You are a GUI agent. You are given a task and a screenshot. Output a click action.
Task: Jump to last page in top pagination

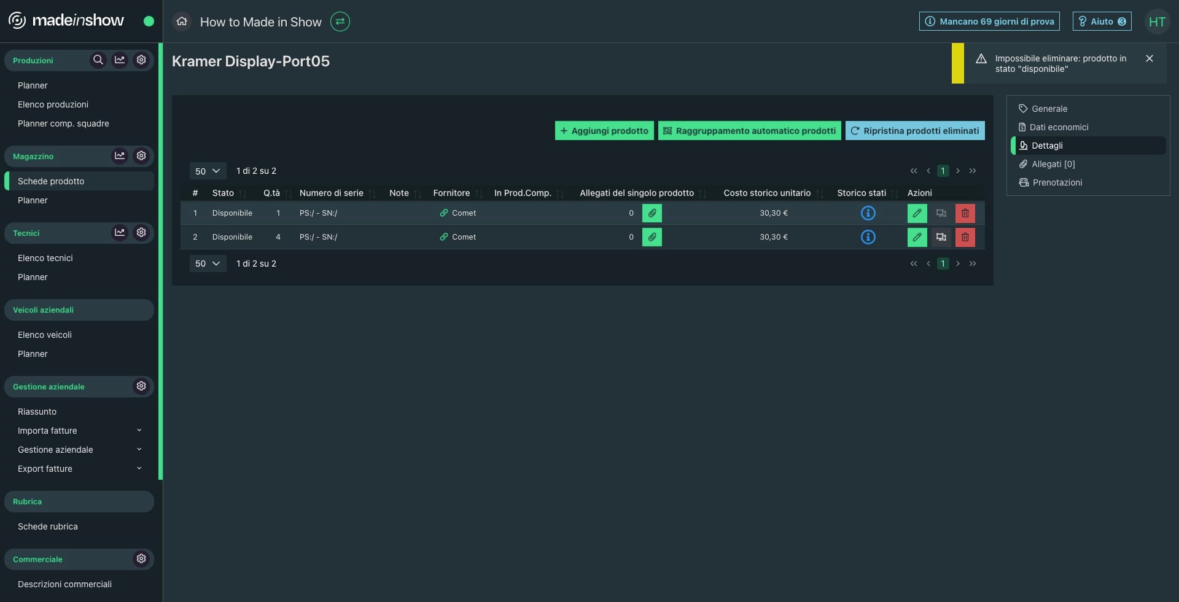click(x=973, y=171)
